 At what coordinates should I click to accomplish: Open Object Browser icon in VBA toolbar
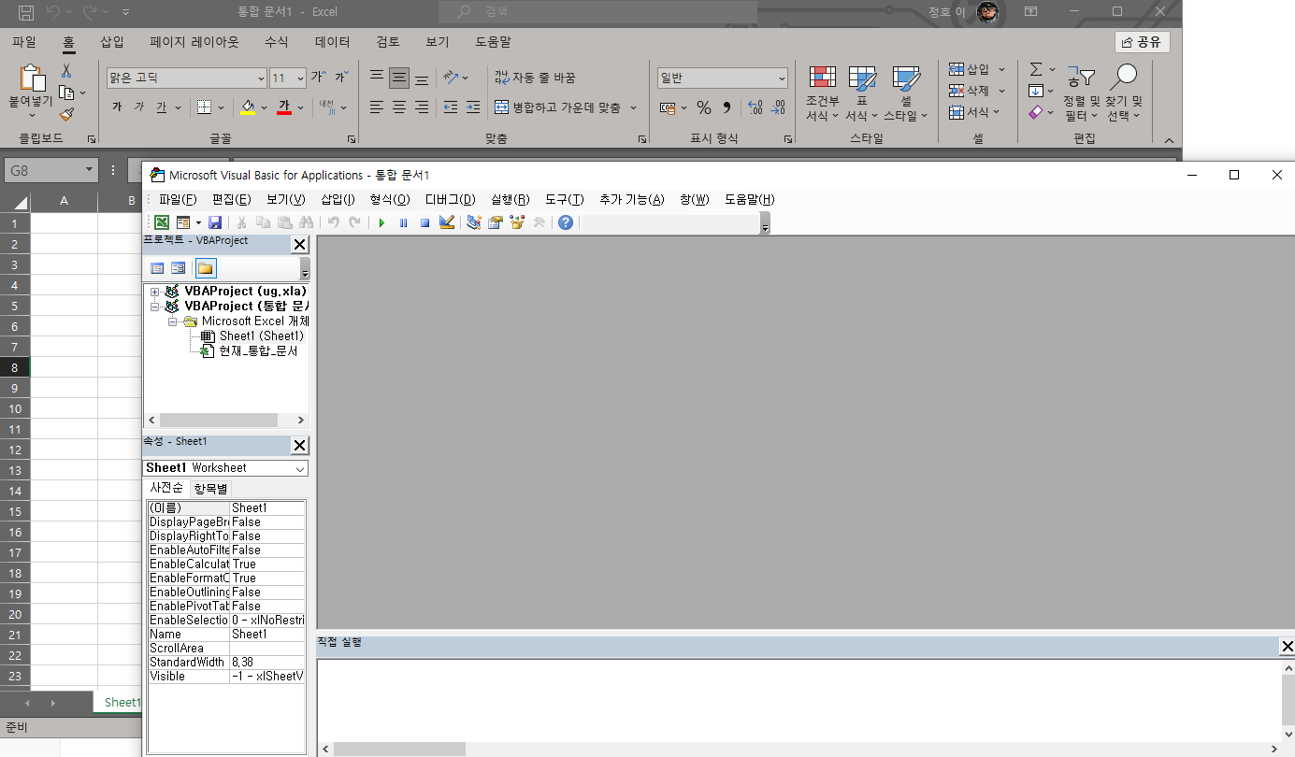coord(517,222)
